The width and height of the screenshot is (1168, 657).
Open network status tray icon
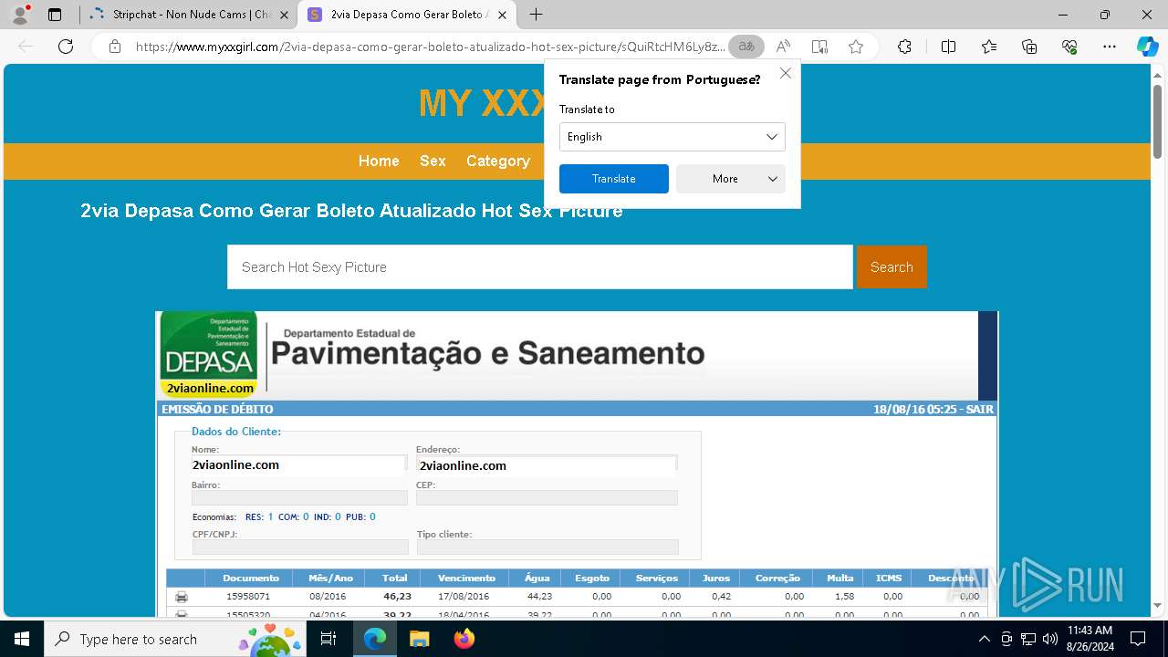(1028, 639)
